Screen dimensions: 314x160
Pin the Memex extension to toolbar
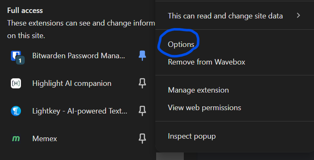(x=142, y=139)
